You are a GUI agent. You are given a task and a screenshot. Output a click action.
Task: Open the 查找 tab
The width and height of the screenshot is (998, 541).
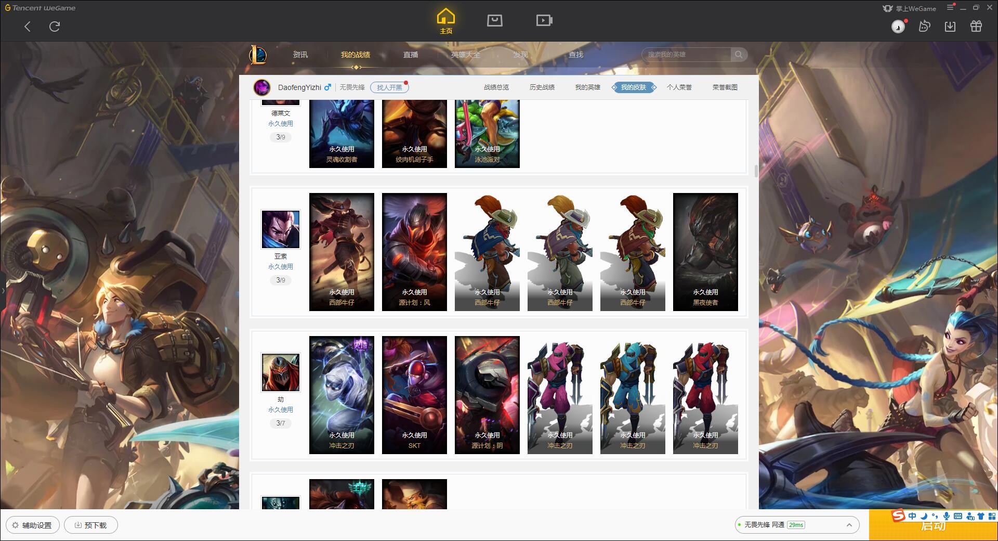click(x=576, y=55)
